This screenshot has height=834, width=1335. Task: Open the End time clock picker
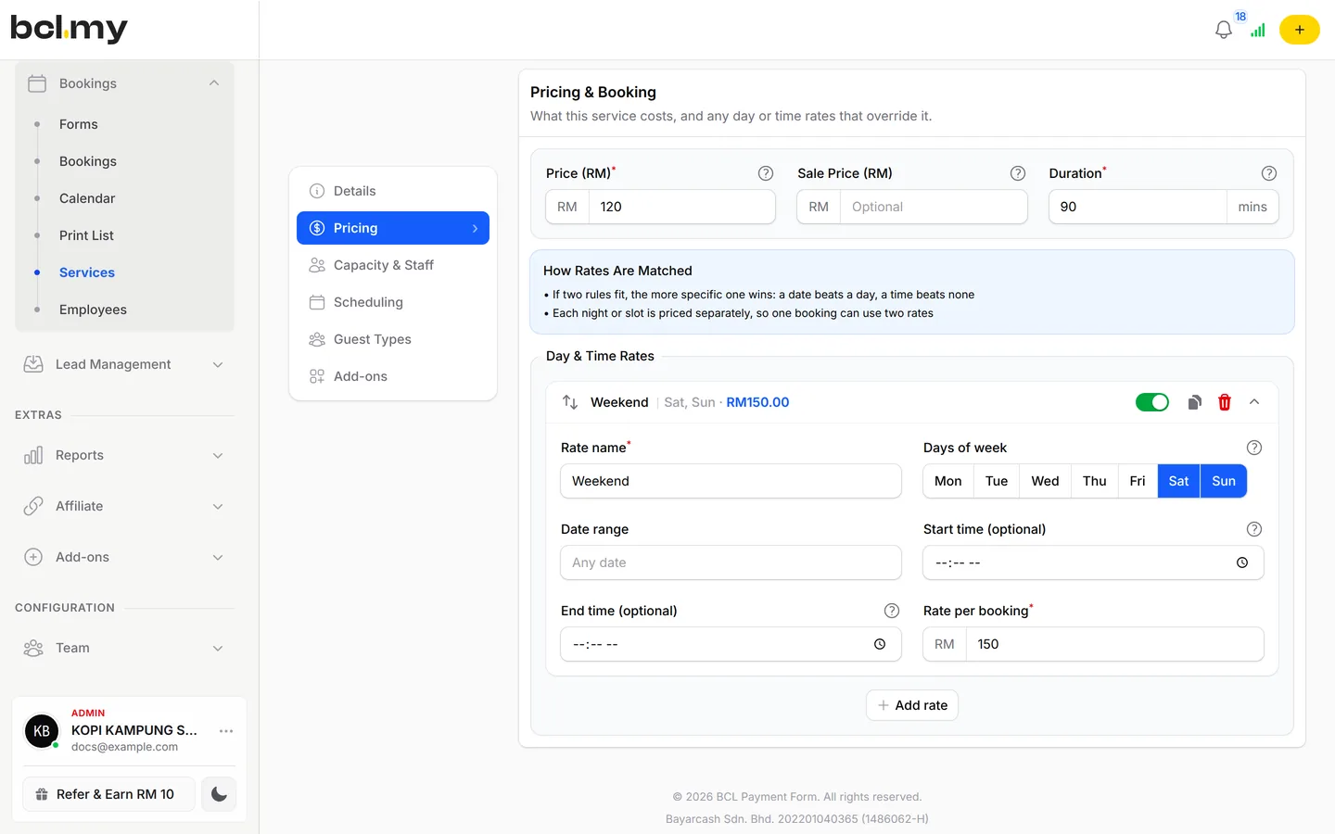click(x=880, y=644)
